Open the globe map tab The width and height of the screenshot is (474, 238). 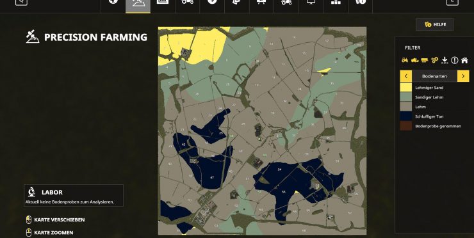113,3
